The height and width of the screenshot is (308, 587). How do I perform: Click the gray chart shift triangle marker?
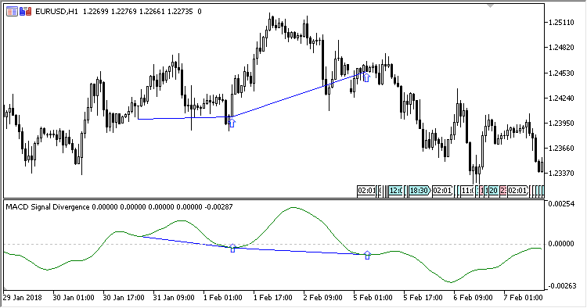[x=491, y=6]
